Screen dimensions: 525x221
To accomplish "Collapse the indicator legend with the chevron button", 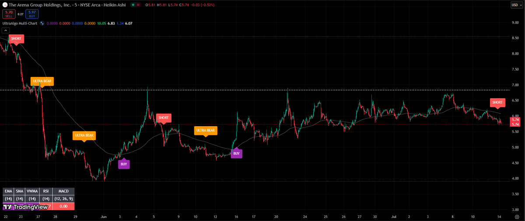I will pos(5,30).
